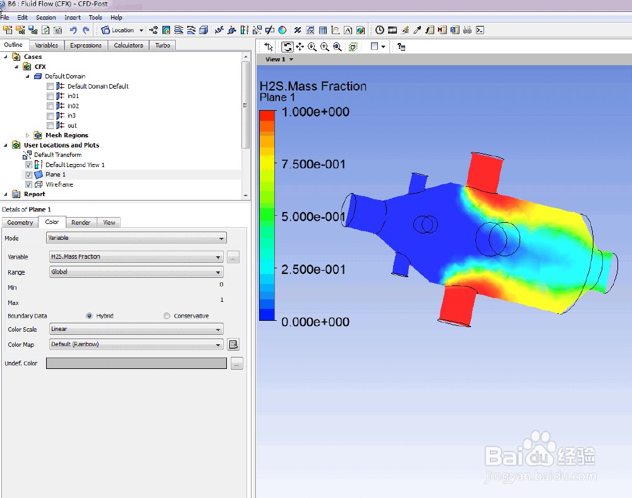Click the Load State toolbar icon

20,30
